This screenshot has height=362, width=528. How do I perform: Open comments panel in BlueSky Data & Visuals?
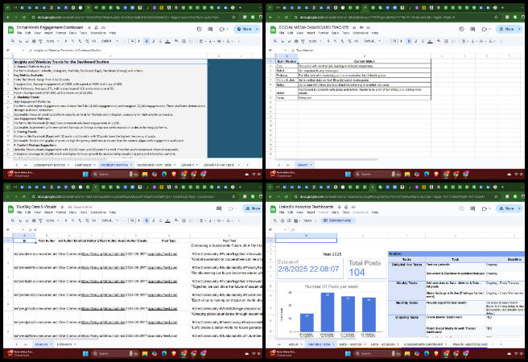[x=219, y=208]
